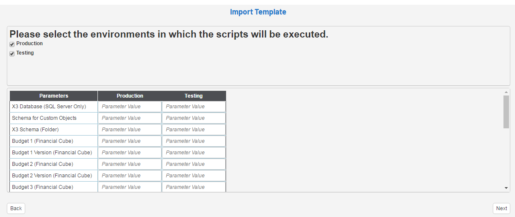515x217 pixels.
Task: Click Testing field for Schema for Custom Objects
Action: tap(194, 118)
